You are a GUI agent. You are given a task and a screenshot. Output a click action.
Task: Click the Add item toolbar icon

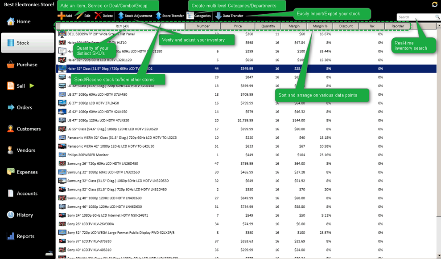tap(61, 16)
